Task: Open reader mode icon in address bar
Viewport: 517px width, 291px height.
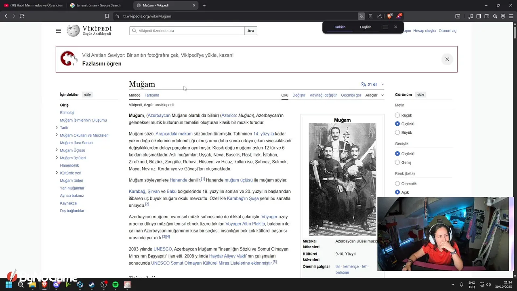Action: pos(370,16)
